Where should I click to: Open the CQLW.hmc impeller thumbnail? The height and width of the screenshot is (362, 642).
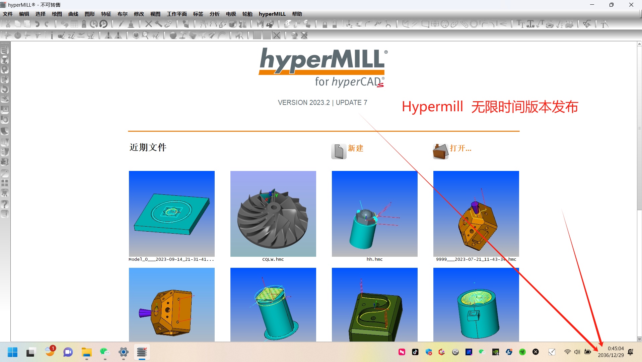tap(273, 214)
